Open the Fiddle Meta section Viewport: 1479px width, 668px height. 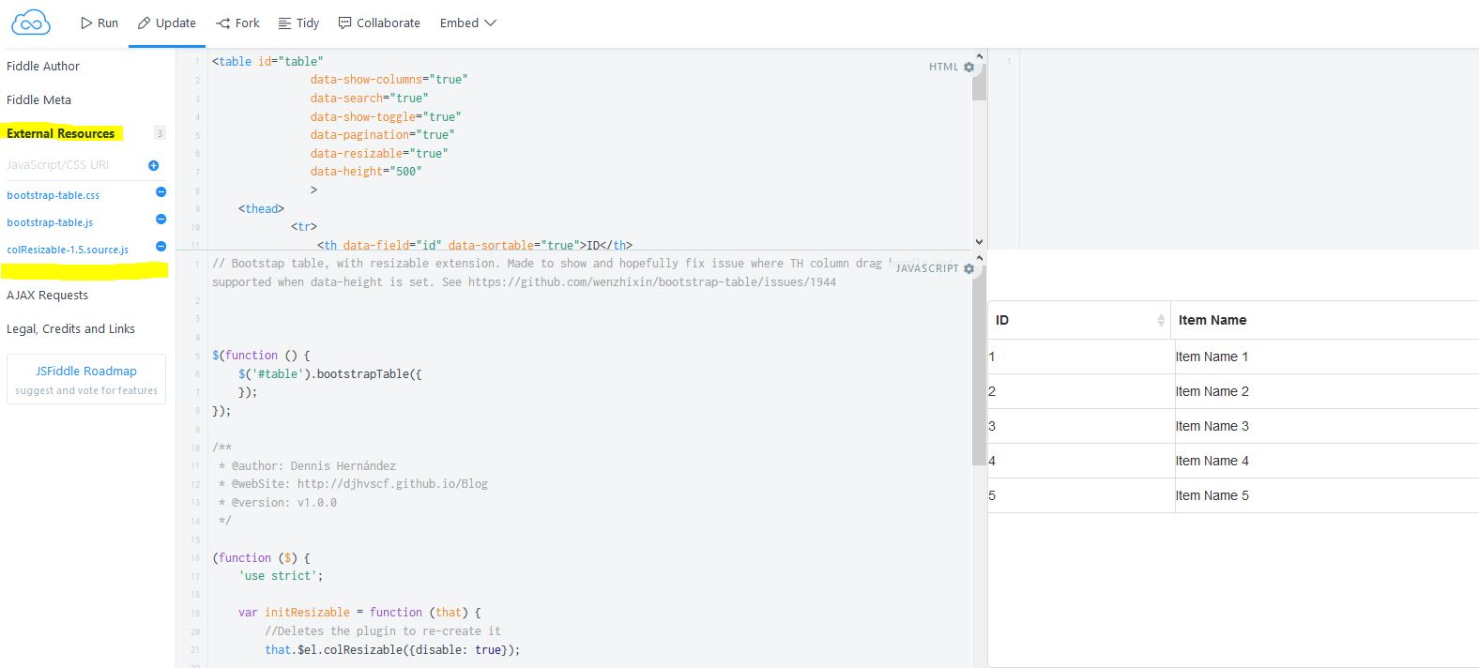38,99
